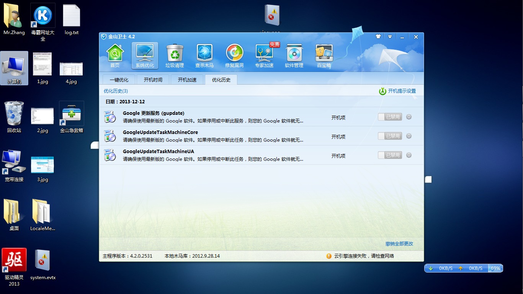Click the 开机提示设置 wrench icon

(382, 91)
